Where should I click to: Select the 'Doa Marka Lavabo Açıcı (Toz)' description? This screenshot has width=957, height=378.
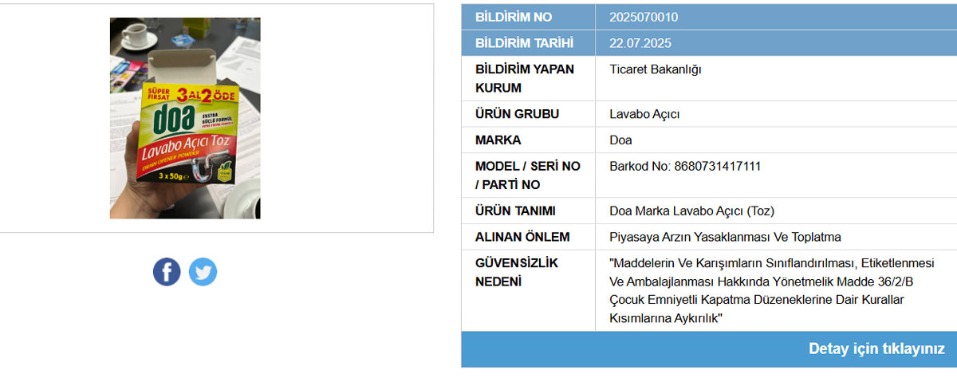[691, 211]
